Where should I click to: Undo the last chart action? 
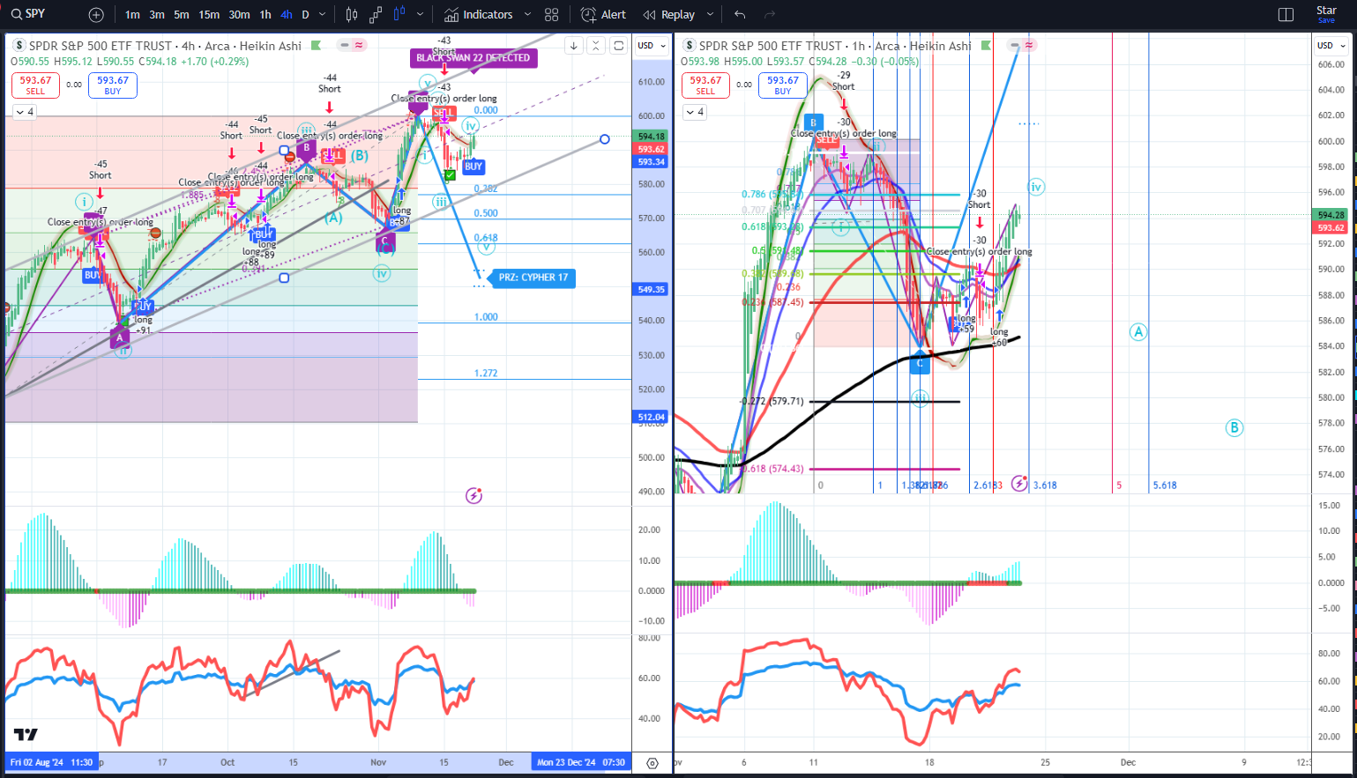coord(740,15)
